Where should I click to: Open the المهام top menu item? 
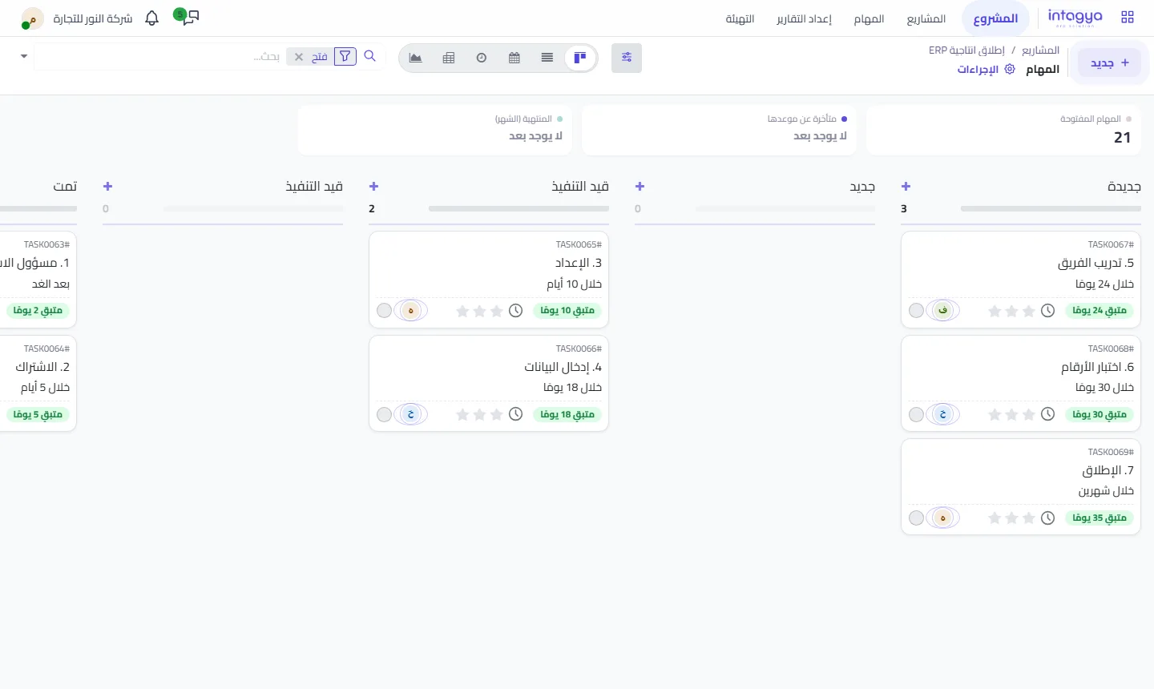tap(869, 18)
